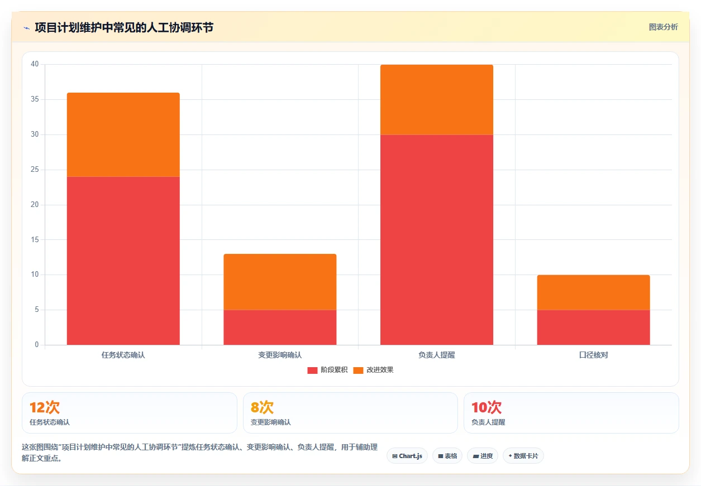Click the 图表分析 label in the header

(663, 27)
